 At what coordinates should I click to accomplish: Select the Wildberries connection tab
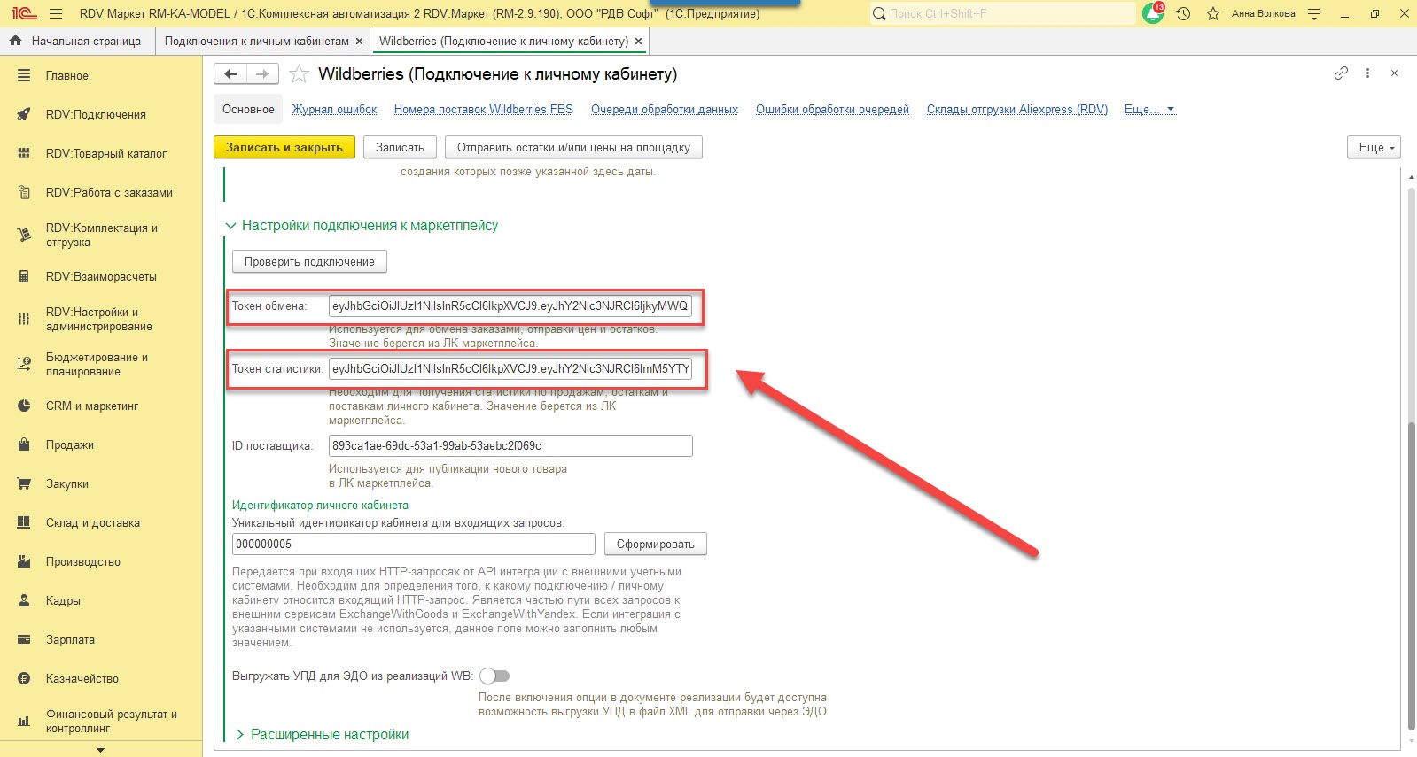point(503,42)
